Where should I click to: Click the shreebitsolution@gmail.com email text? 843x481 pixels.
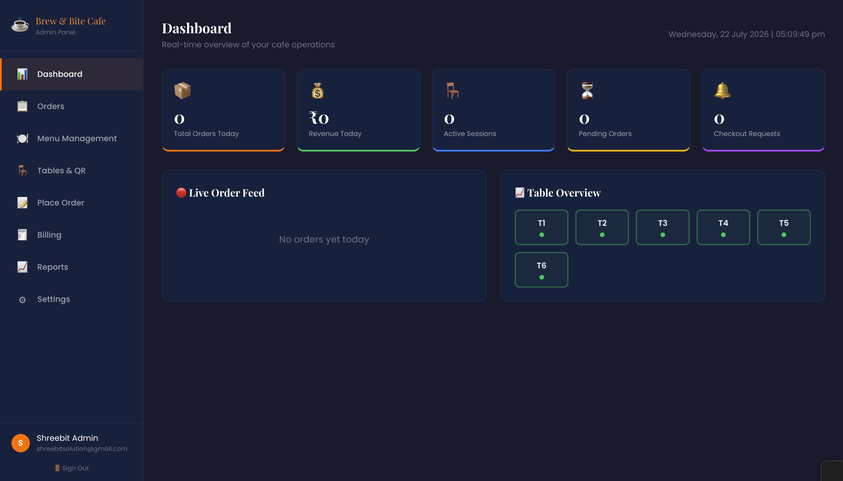(82, 449)
